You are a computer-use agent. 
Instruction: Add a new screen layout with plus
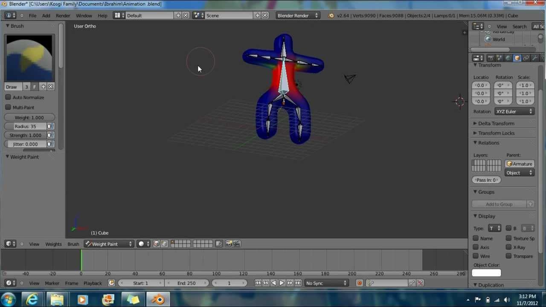[x=178, y=15]
